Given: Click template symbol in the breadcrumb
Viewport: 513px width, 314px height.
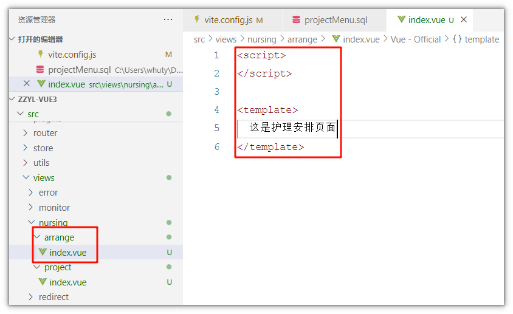Looking at the screenshot, I should pyautogui.click(x=482, y=39).
